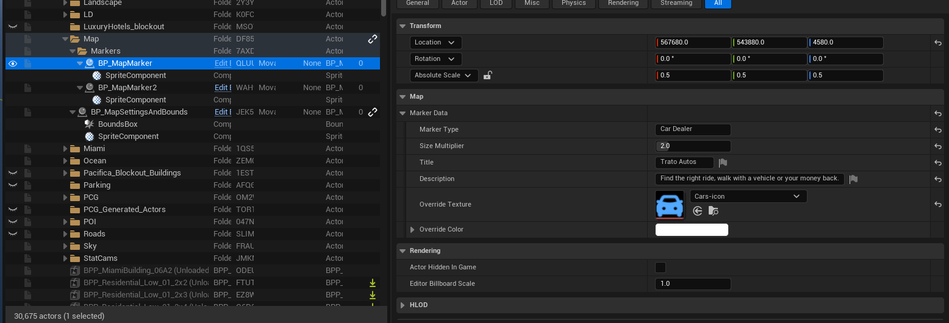
Task: Expand the Miami folder
Action: click(65, 149)
